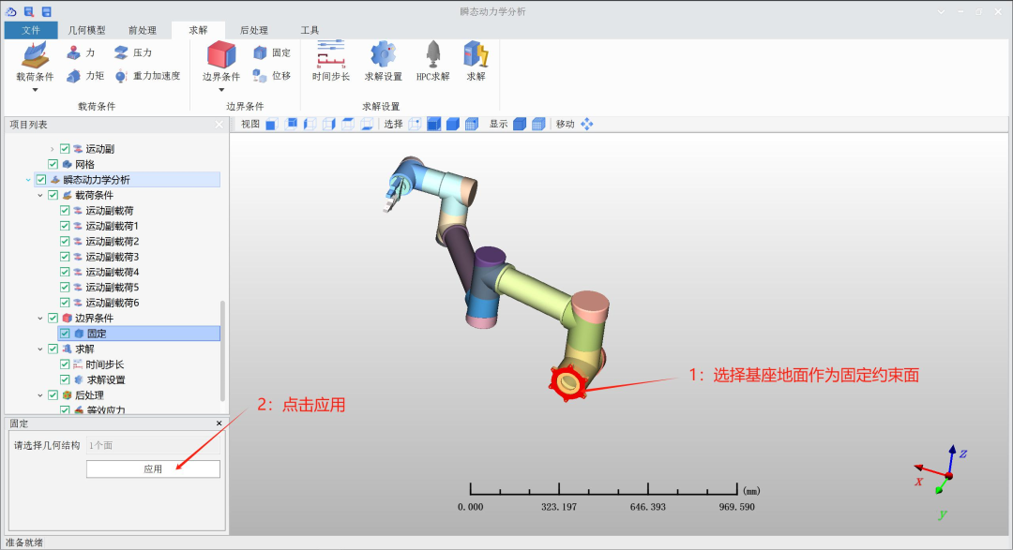Select 运动副载荷2 in the tree
The image size is (1013, 550).
pos(113,242)
